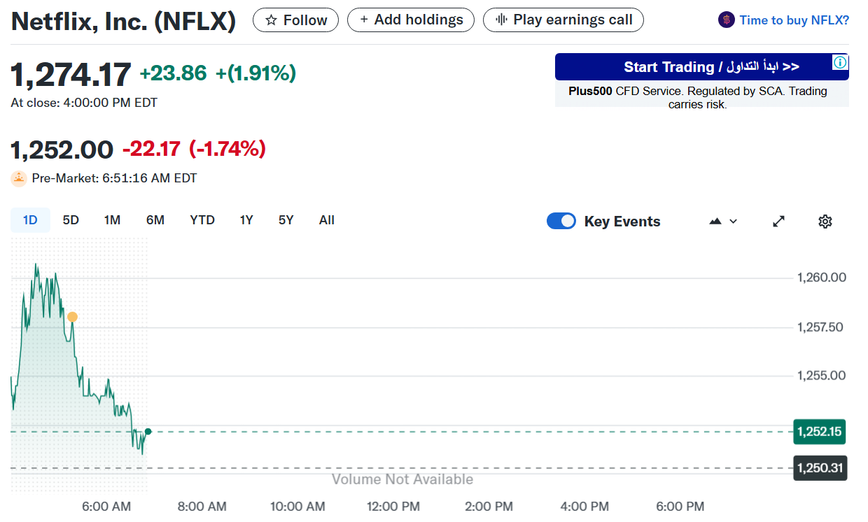Open chart settings gear
The height and width of the screenshot is (522, 868).
(825, 222)
